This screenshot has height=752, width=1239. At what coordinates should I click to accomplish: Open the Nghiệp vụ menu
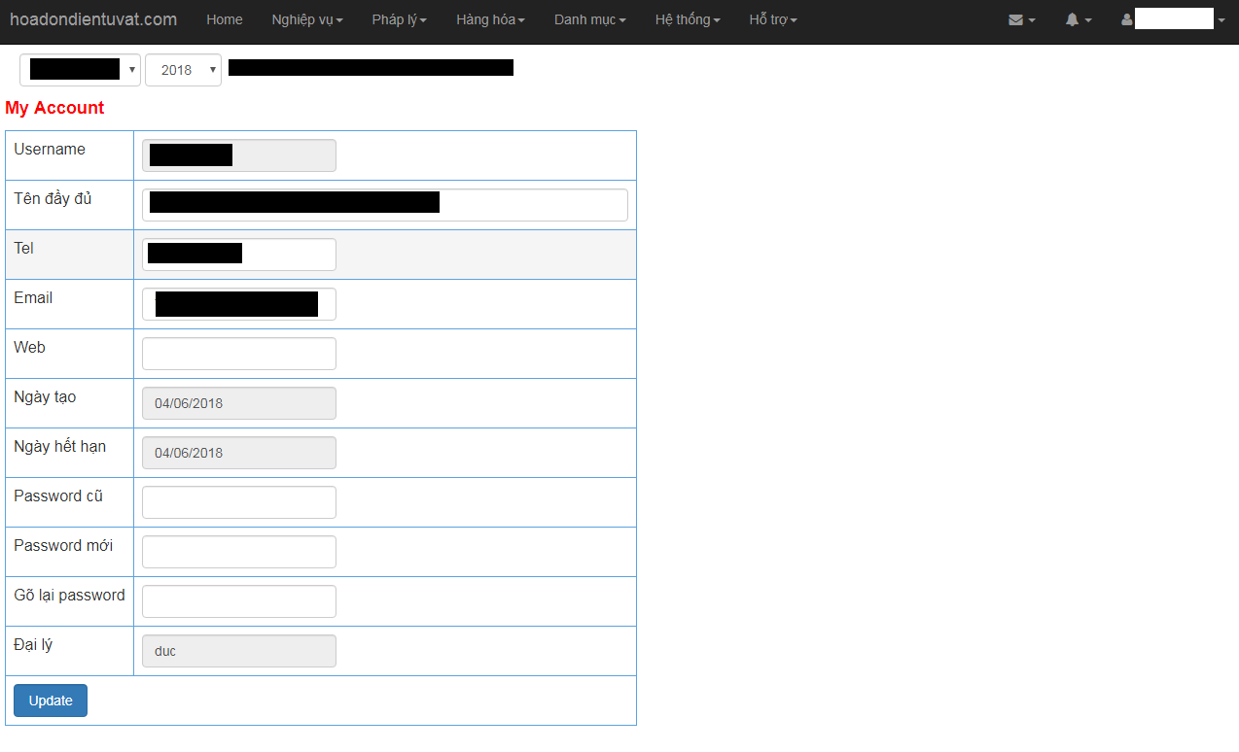click(307, 19)
